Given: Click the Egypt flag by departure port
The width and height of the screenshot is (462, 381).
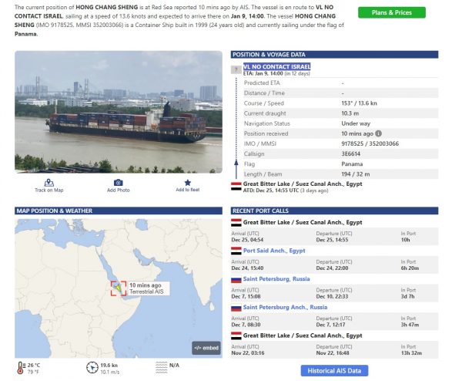Looking at the screenshot, I should tap(236, 186).
